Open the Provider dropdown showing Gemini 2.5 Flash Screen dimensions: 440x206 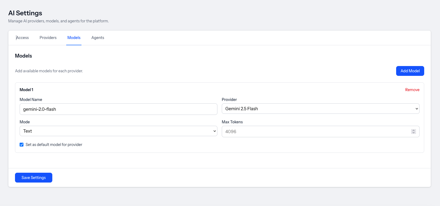click(x=316, y=109)
